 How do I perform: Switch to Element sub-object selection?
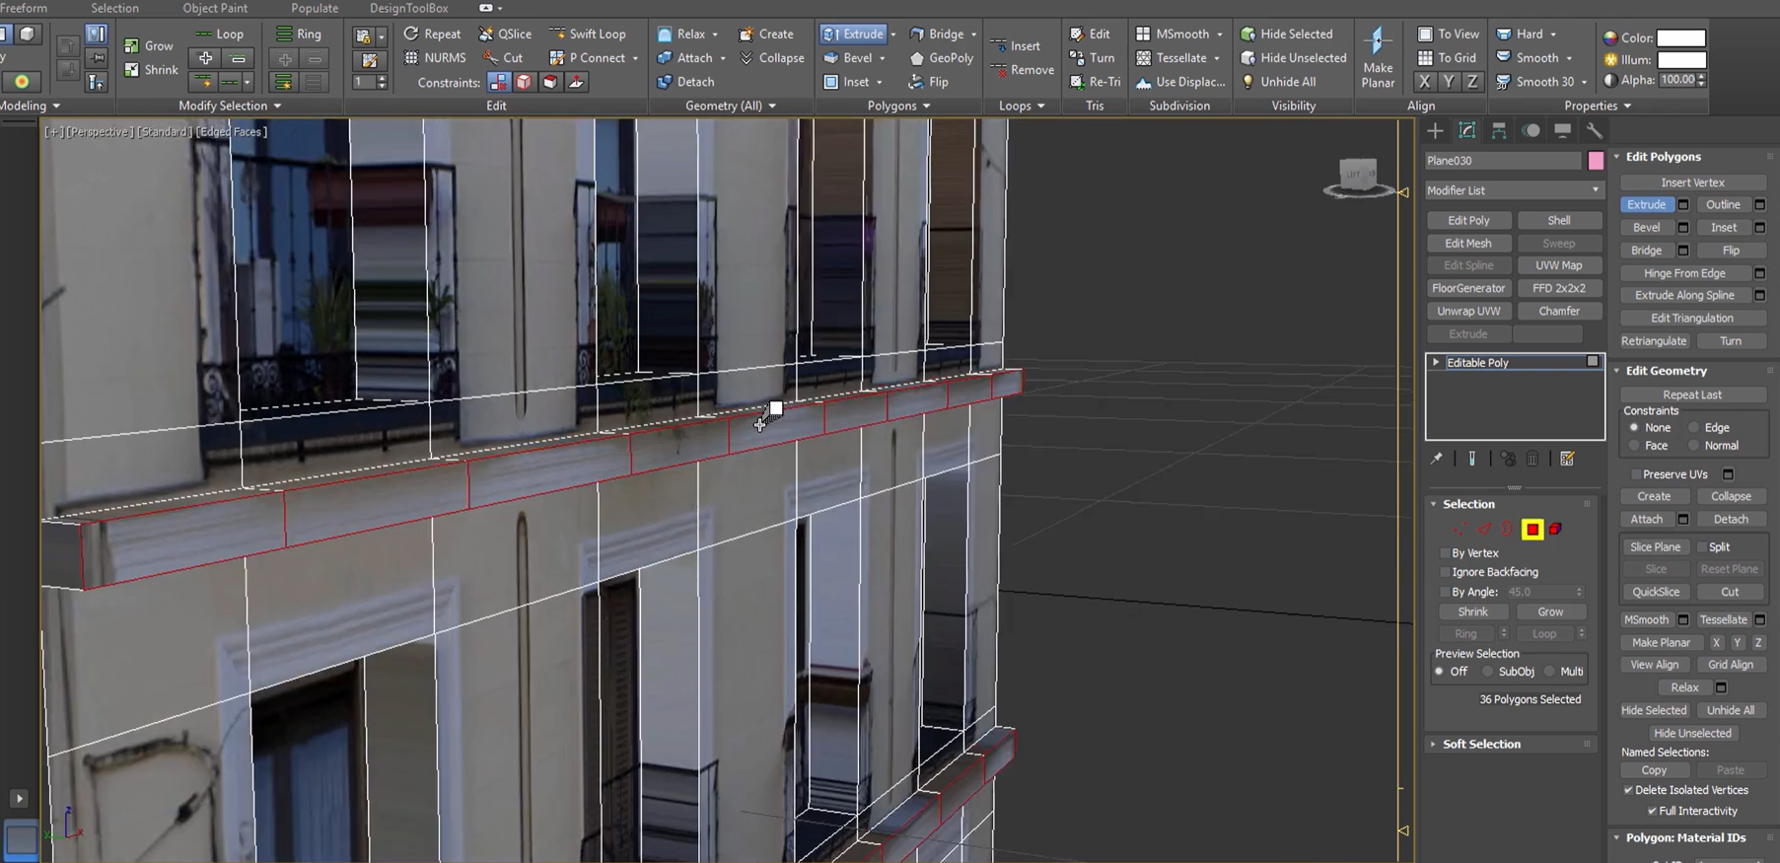pos(1555,530)
